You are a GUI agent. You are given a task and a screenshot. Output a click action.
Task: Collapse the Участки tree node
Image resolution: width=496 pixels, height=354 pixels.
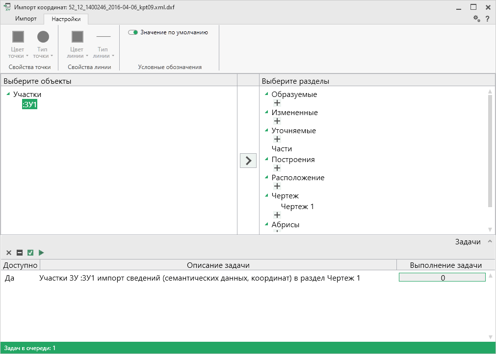(x=8, y=94)
